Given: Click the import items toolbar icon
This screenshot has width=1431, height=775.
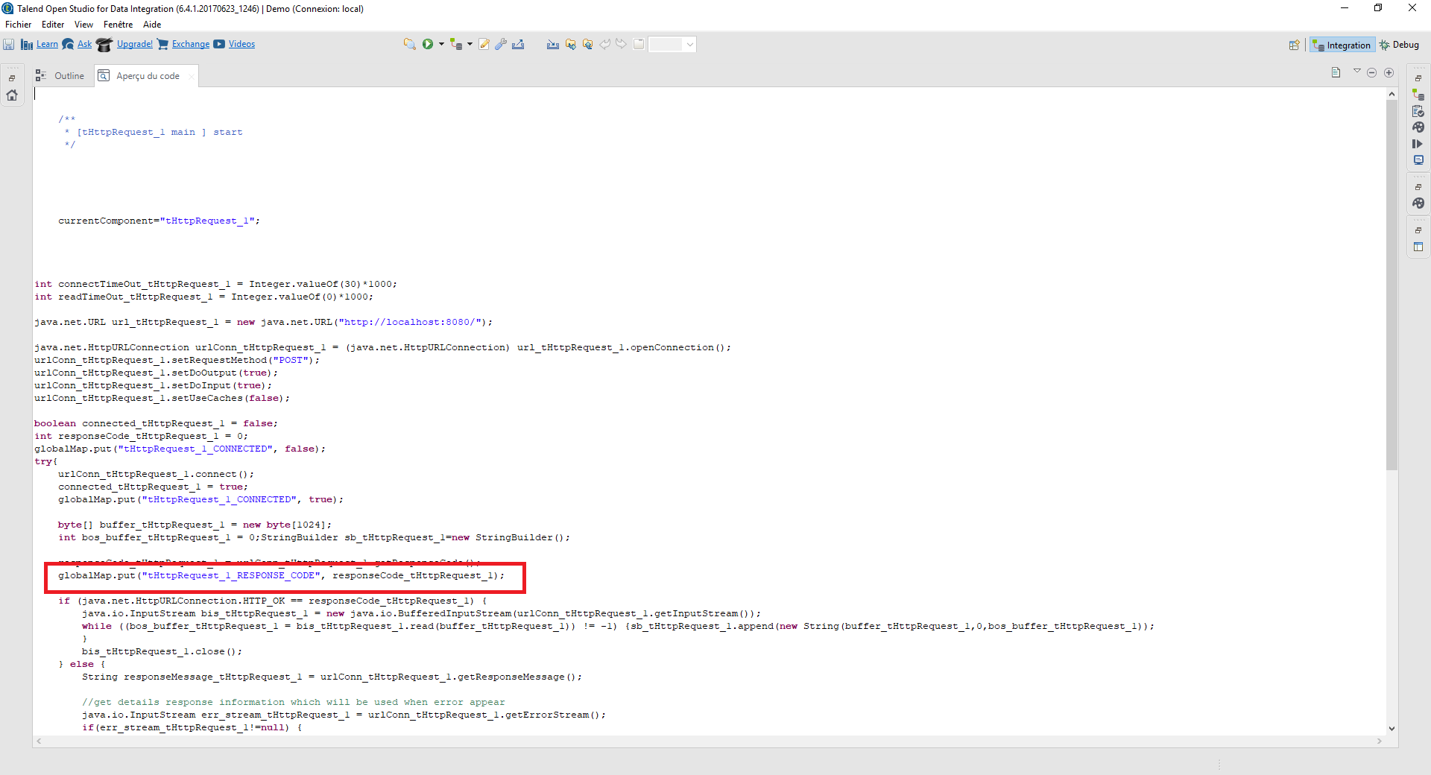Looking at the screenshot, I should pos(552,44).
